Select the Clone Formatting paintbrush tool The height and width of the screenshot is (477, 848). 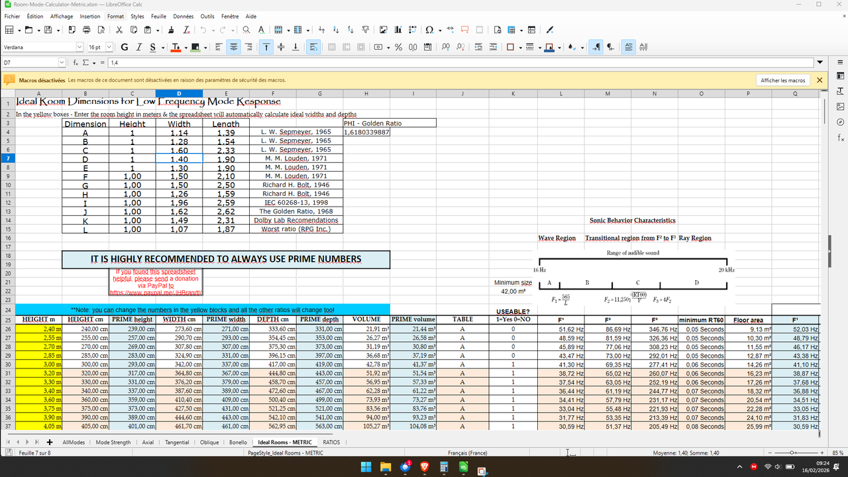pyautogui.click(x=170, y=30)
